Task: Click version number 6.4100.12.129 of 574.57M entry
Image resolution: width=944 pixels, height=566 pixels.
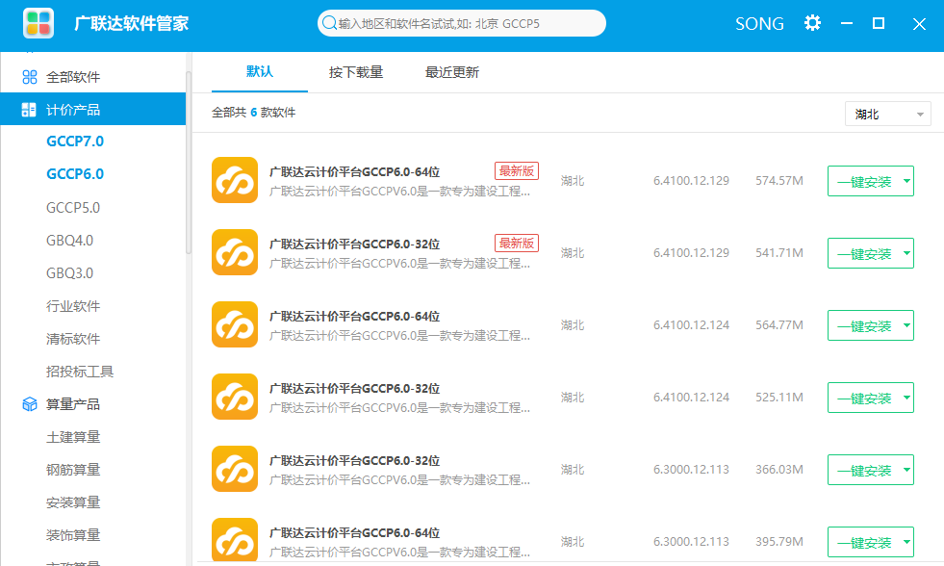Action: point(691,181)
